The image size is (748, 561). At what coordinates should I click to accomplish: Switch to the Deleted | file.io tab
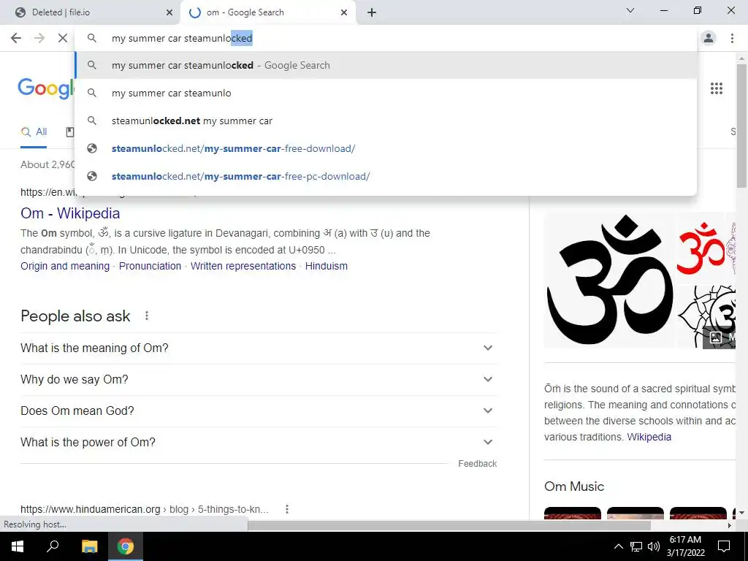pos(91,12)
